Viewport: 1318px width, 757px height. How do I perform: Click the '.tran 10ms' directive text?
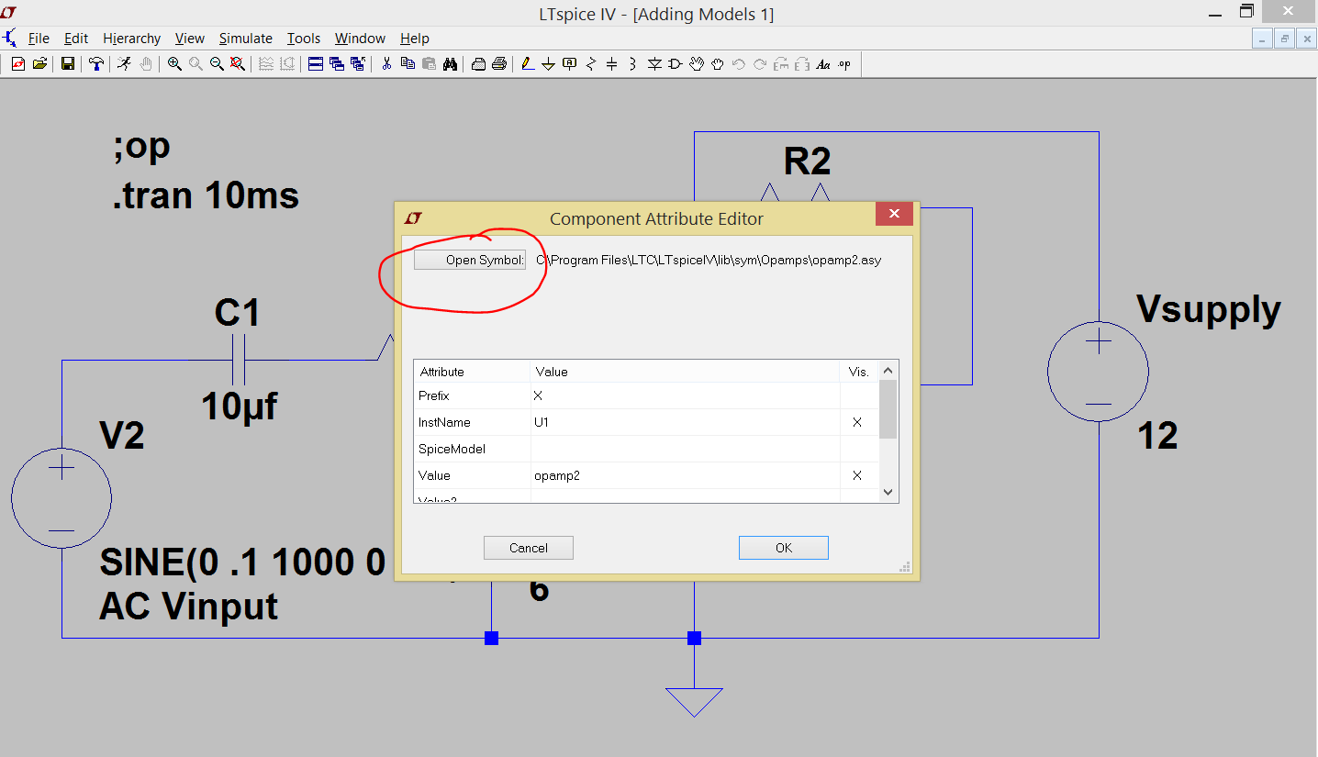click(x=207, y=195)
